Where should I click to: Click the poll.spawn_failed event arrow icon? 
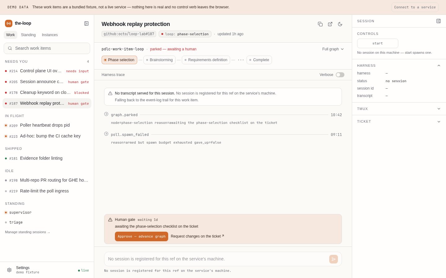(x=106, y=134)
